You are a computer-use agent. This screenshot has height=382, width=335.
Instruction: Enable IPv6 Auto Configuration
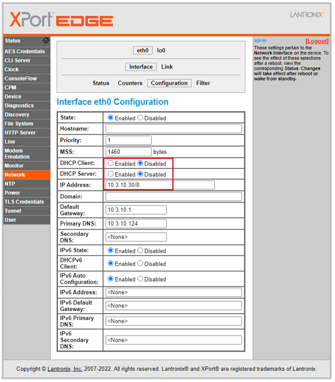coord(110,279)
